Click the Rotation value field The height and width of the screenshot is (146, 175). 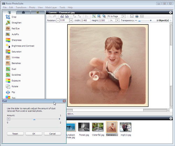(64, 20)
